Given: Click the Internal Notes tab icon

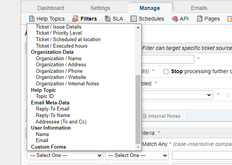Looking at the screenshot, I should coord(144,116).
